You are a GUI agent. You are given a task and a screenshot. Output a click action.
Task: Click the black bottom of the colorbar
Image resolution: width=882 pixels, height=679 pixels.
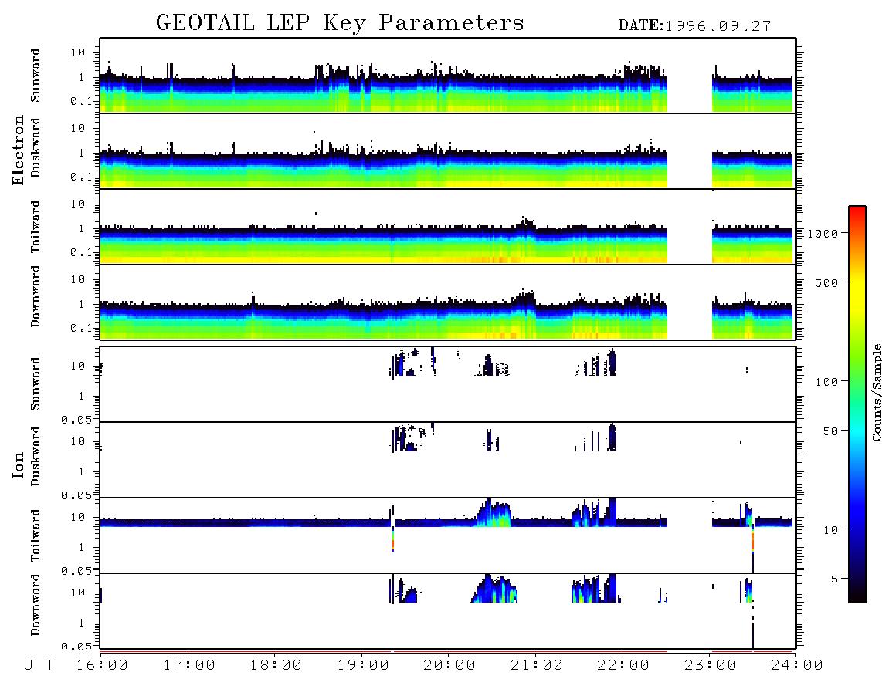857,595
